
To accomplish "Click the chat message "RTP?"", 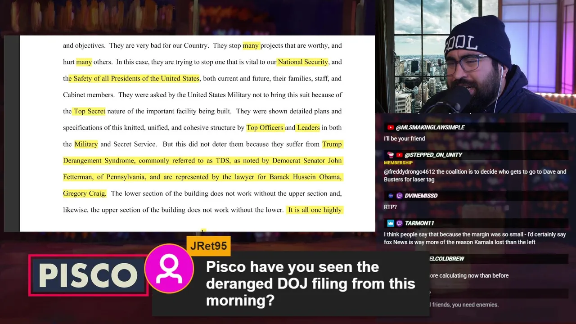I will pyautogui.click(x=390, y=207).
